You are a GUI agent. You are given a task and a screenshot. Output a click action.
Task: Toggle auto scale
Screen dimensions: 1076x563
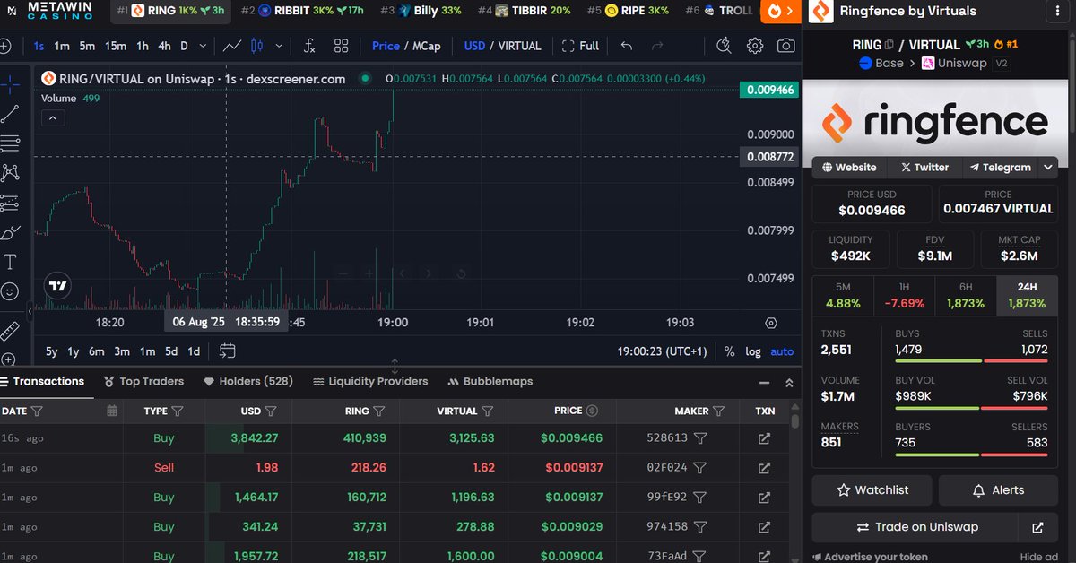coord(782,351)
